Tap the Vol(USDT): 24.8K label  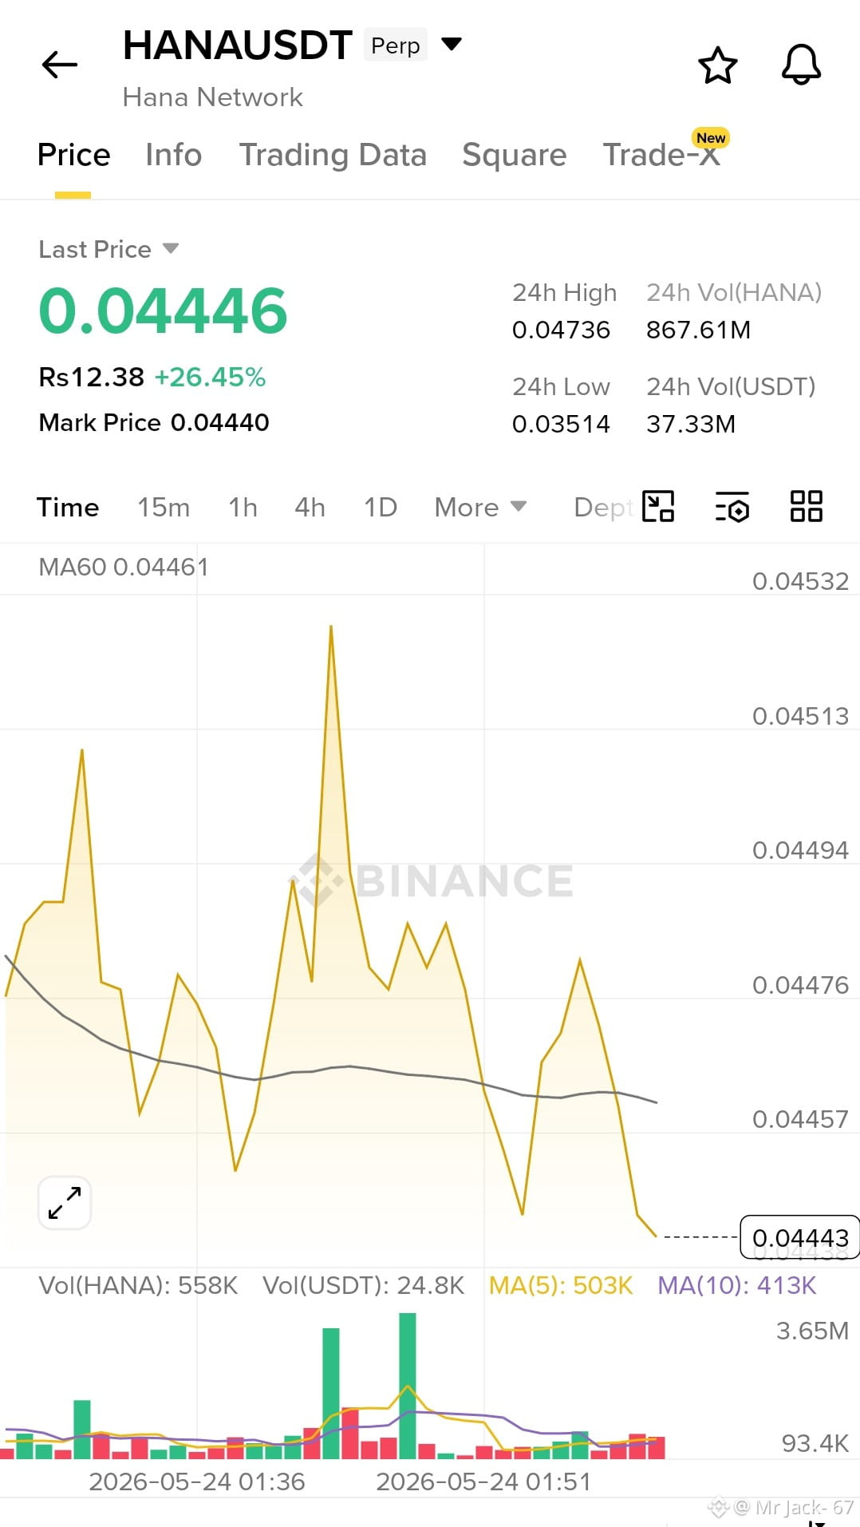pyautogui.click(x=364, y=1285)
